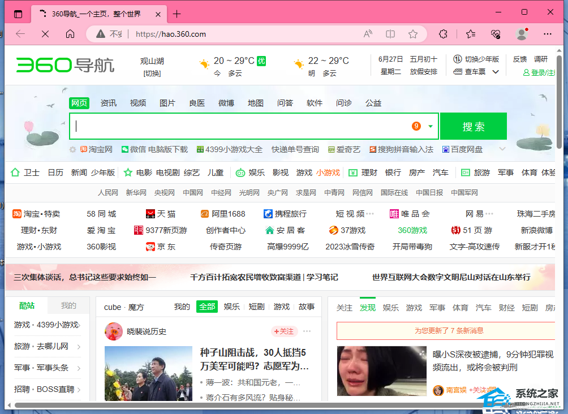Click the vertical page scrollbar
This screenshot has width=568, height=414.
click(560, 101)
